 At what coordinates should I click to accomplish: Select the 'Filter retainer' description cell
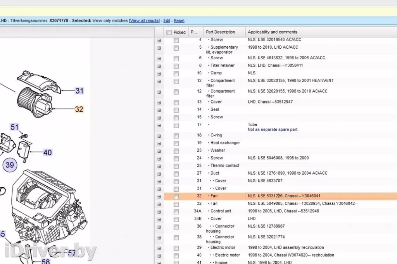223,65
